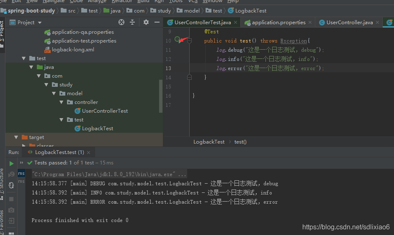Collapse the test folder in tree
Screen dimensions: 394x235
pyautogui.click(x=23, y=58)
